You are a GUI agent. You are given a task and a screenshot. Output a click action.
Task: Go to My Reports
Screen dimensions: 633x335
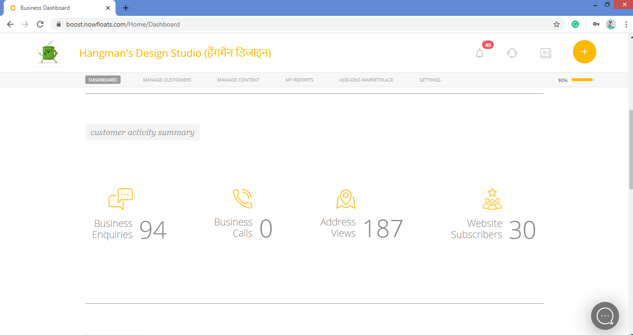tap(299, 80)
